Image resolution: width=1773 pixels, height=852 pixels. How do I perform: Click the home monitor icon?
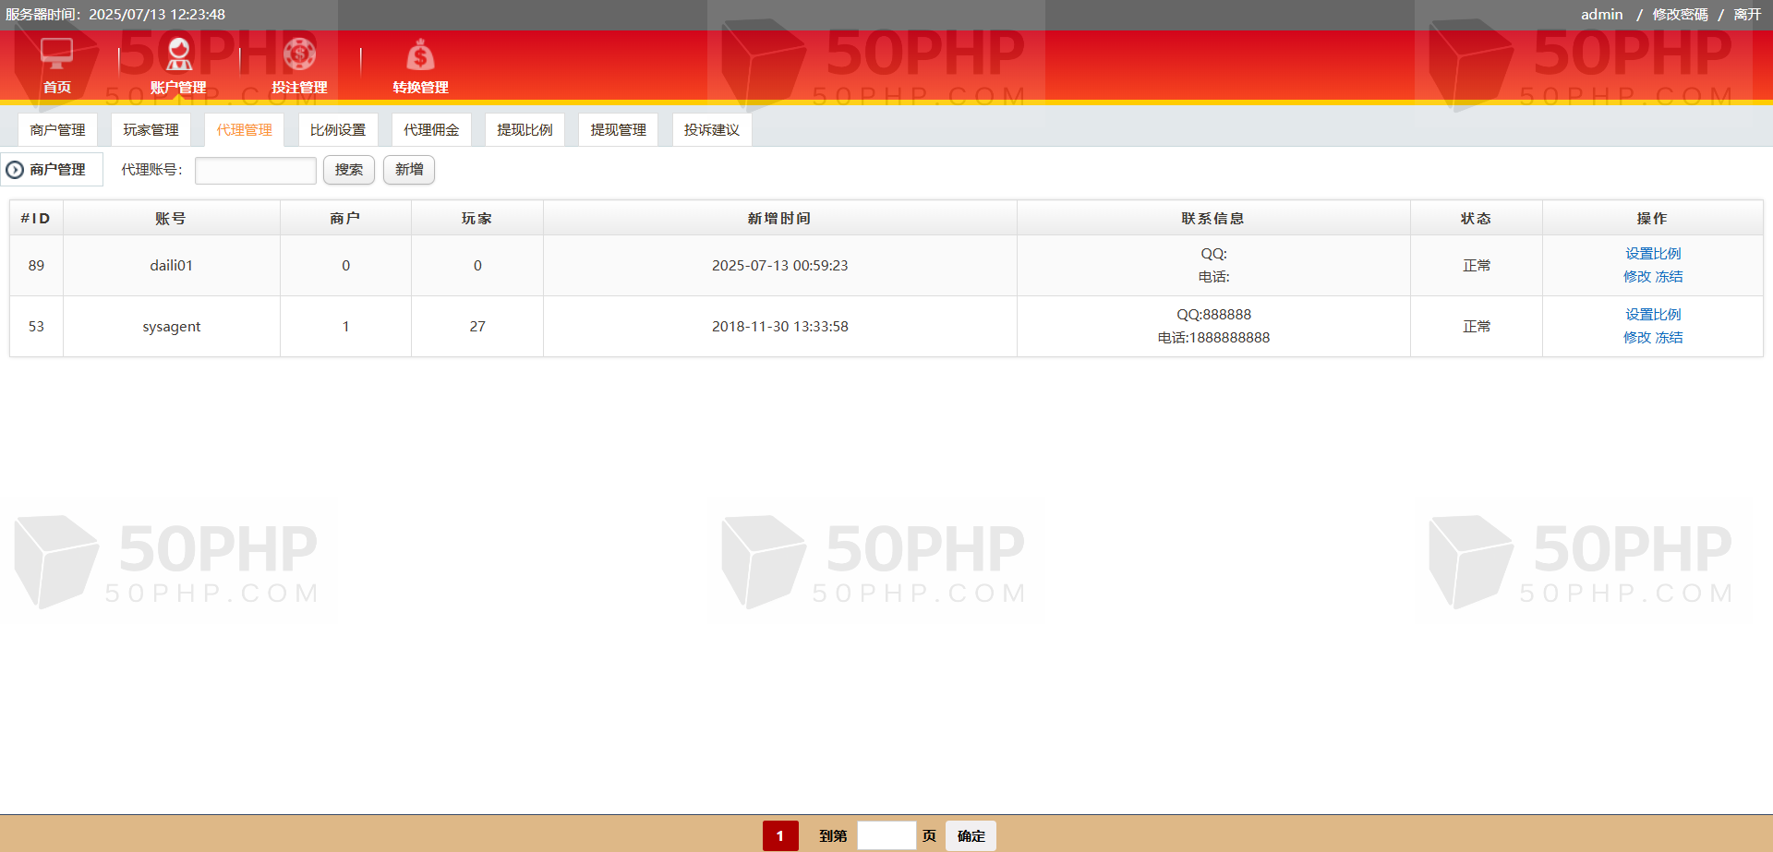click(57, 54)
